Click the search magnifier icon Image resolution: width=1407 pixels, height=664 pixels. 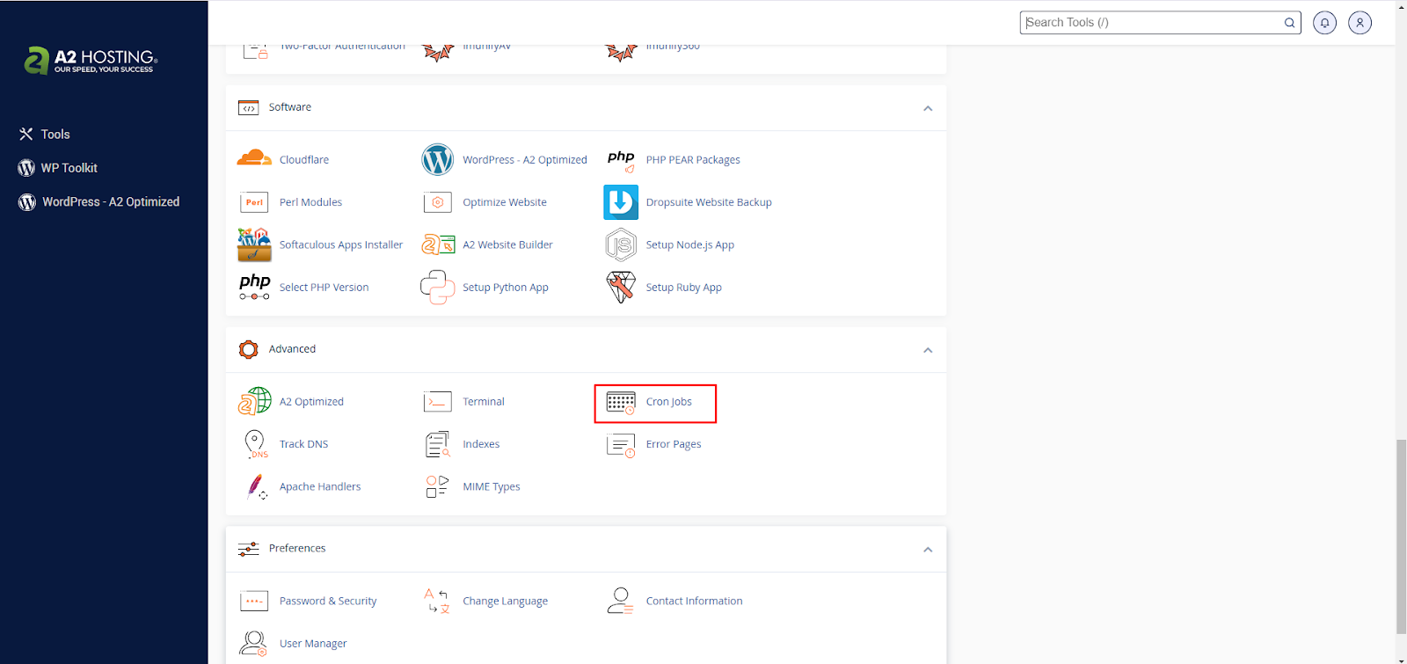point(1289,23)
